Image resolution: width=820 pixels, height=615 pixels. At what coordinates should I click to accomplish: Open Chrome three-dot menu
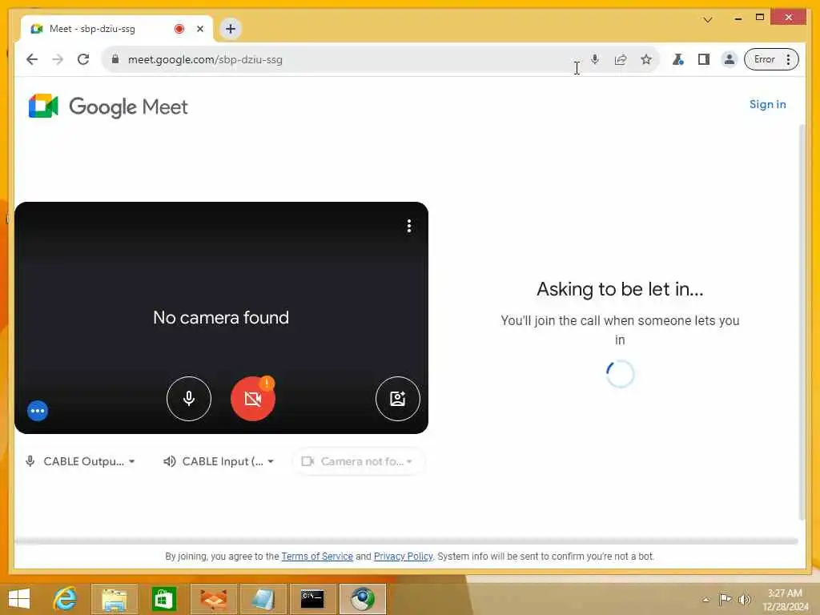click(x=789, y=59)
